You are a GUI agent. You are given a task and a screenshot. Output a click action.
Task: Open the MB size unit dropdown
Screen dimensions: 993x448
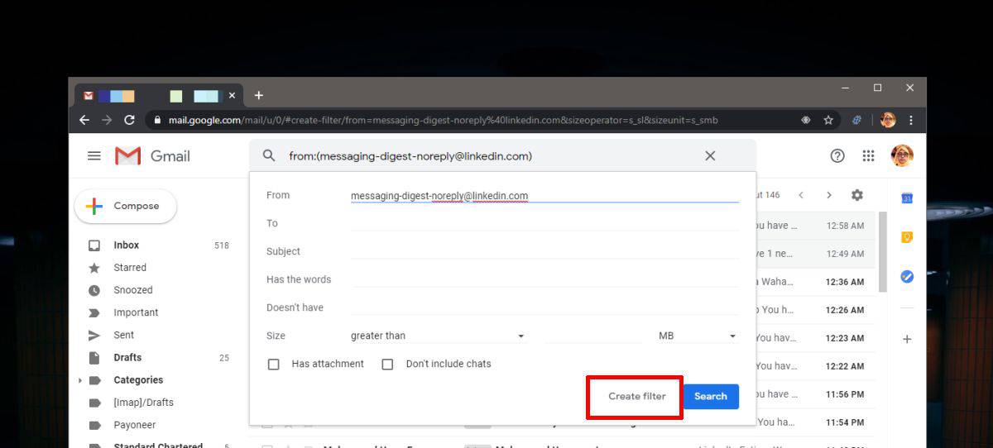tap(697, 336)
